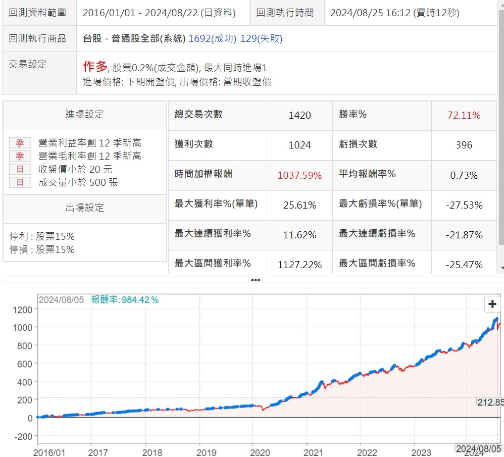Image resolution: width=504 pixels, height=457 pixels.
Task: Click the 報酬率 984.42% readout above chart
Action: pos(125,299)
